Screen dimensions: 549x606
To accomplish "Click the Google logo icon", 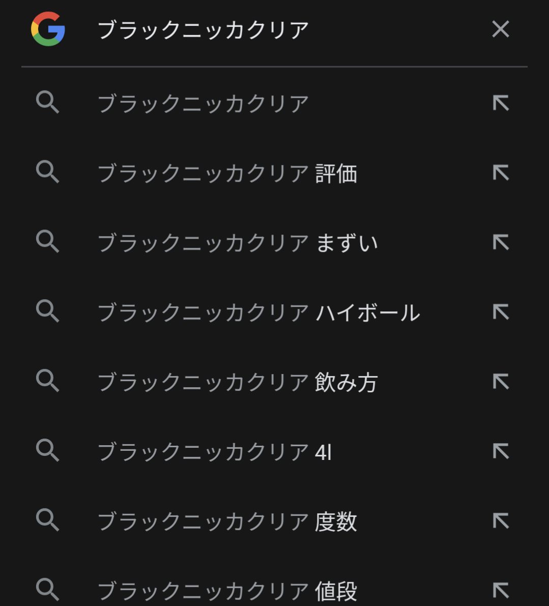I will point(48,30).
